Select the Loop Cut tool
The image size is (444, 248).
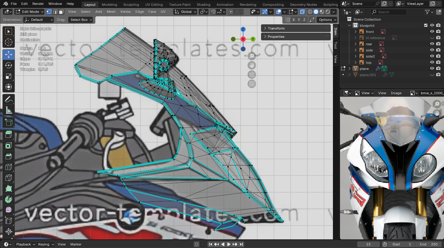point(9,167)
